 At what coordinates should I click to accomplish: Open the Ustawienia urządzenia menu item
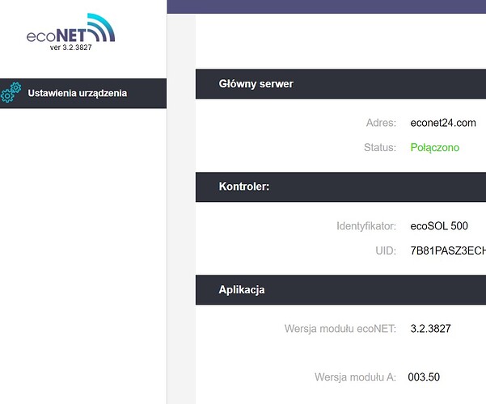[83, 93]
